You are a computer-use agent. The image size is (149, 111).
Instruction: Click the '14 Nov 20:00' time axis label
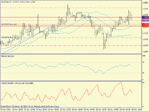[x=42, y=109]
